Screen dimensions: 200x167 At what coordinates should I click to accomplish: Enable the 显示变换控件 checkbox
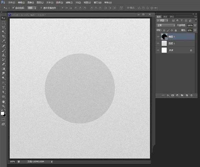pos(41,8)
